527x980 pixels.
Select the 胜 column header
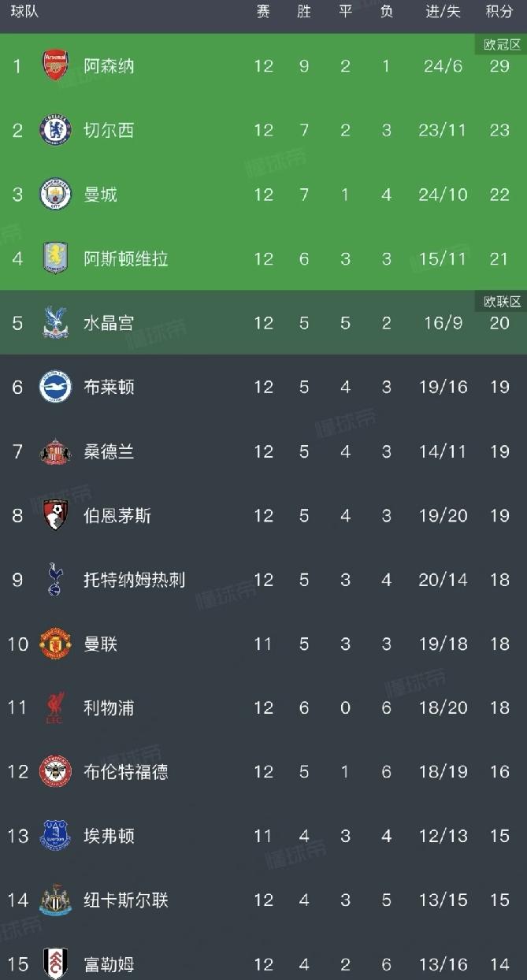[304, 13]
